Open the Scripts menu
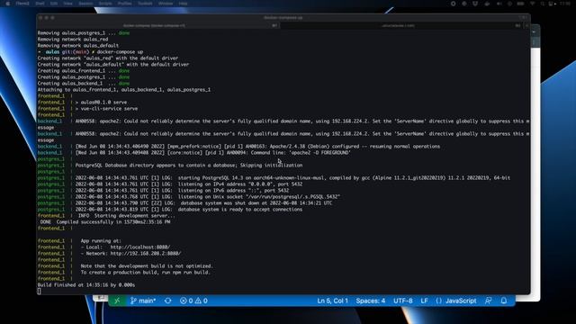 click(105, 4)
